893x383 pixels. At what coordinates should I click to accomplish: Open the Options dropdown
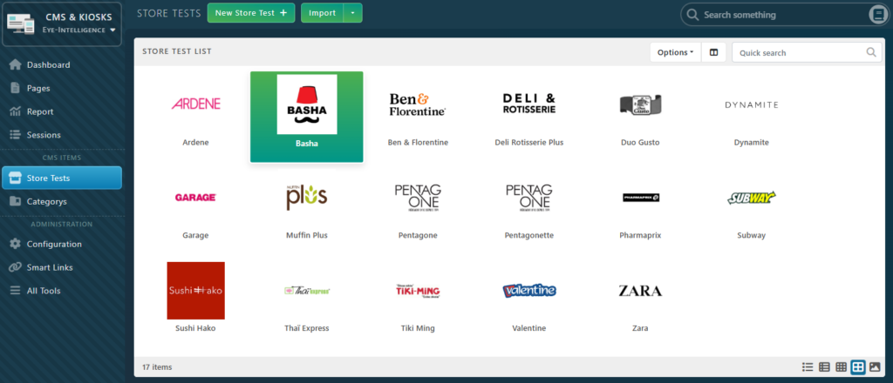[676, 52]
